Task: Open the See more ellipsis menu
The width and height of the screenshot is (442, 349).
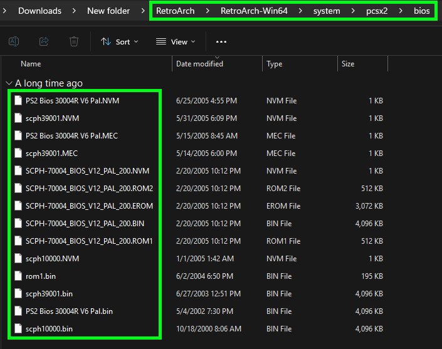Action: click(221, 42)
